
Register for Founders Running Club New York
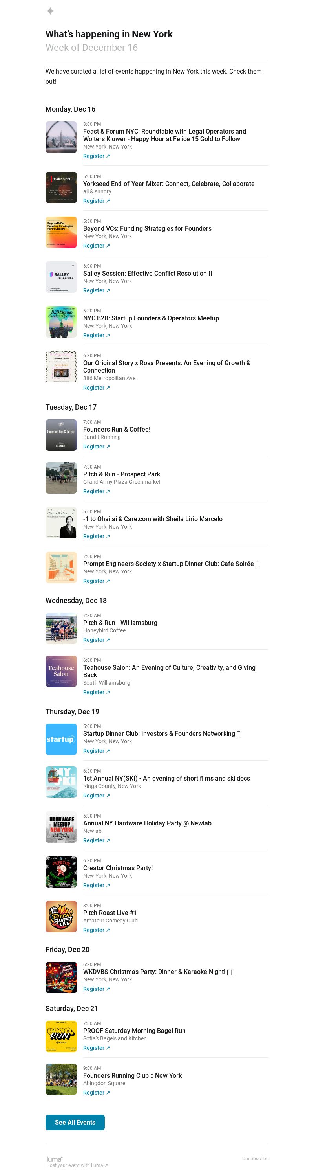(x=96, y=1092)
